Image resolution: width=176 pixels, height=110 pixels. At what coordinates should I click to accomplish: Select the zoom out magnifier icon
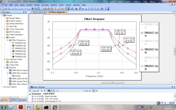coord(35,9)
